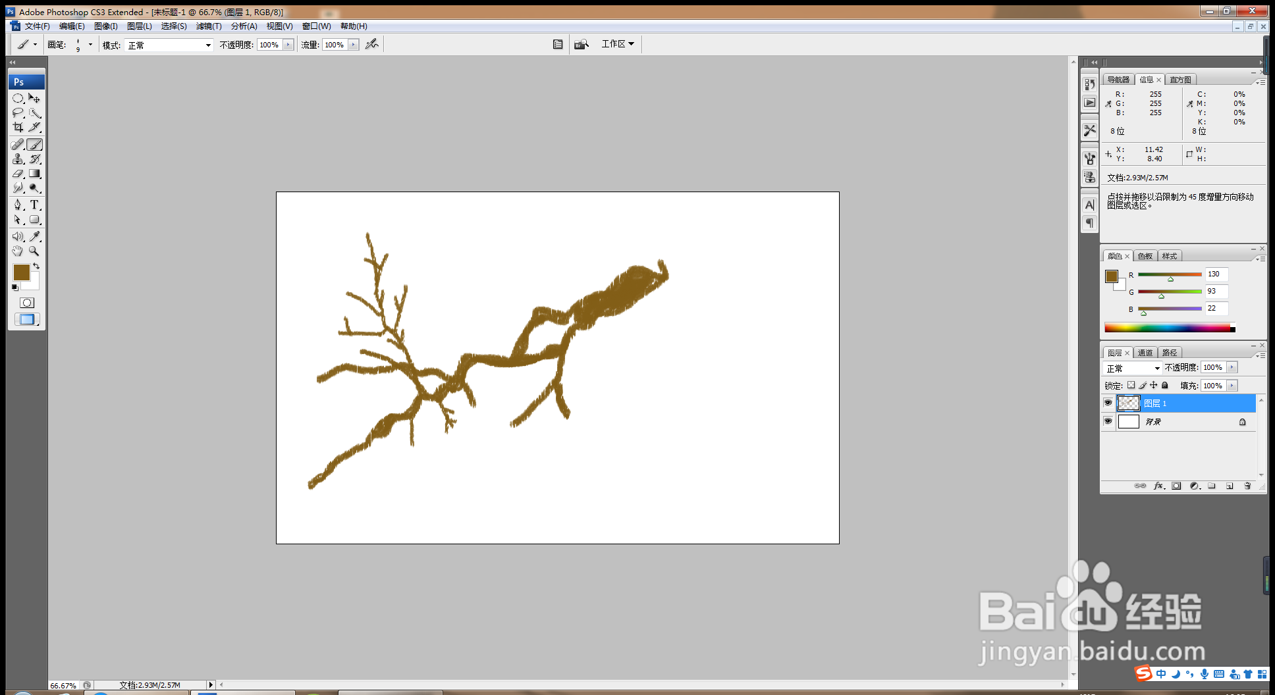Screen dimensions: 1275x695
Task: Select the History Brush tool
Action: [x=35, y=159]
